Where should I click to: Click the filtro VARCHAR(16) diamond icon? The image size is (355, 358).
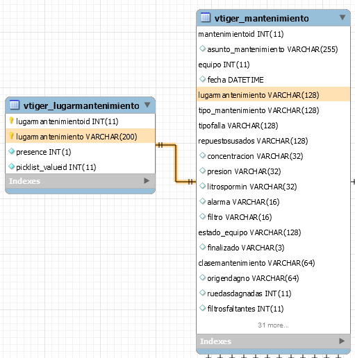pos(202,216)
